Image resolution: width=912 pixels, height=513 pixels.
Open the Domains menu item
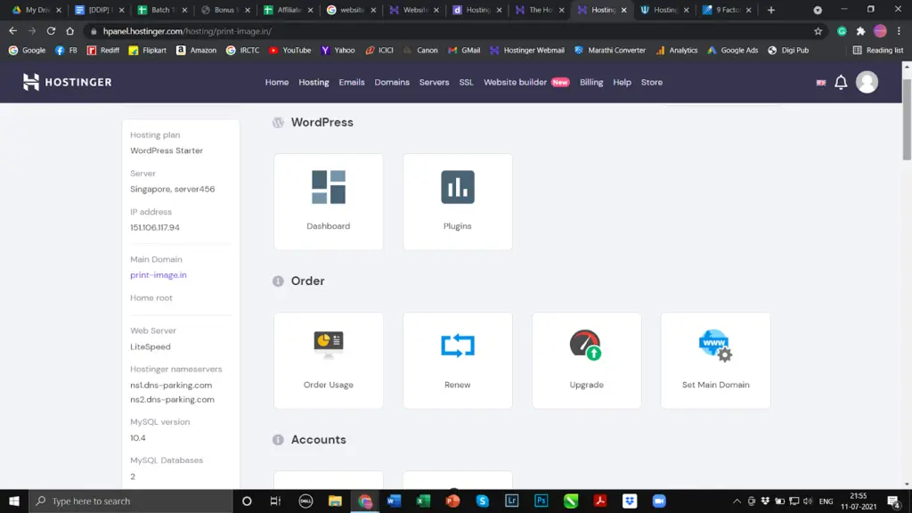point(392,83)
